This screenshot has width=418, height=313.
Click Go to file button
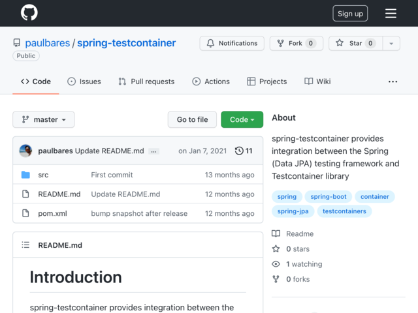pyautogui.click(x=192, y=119)
